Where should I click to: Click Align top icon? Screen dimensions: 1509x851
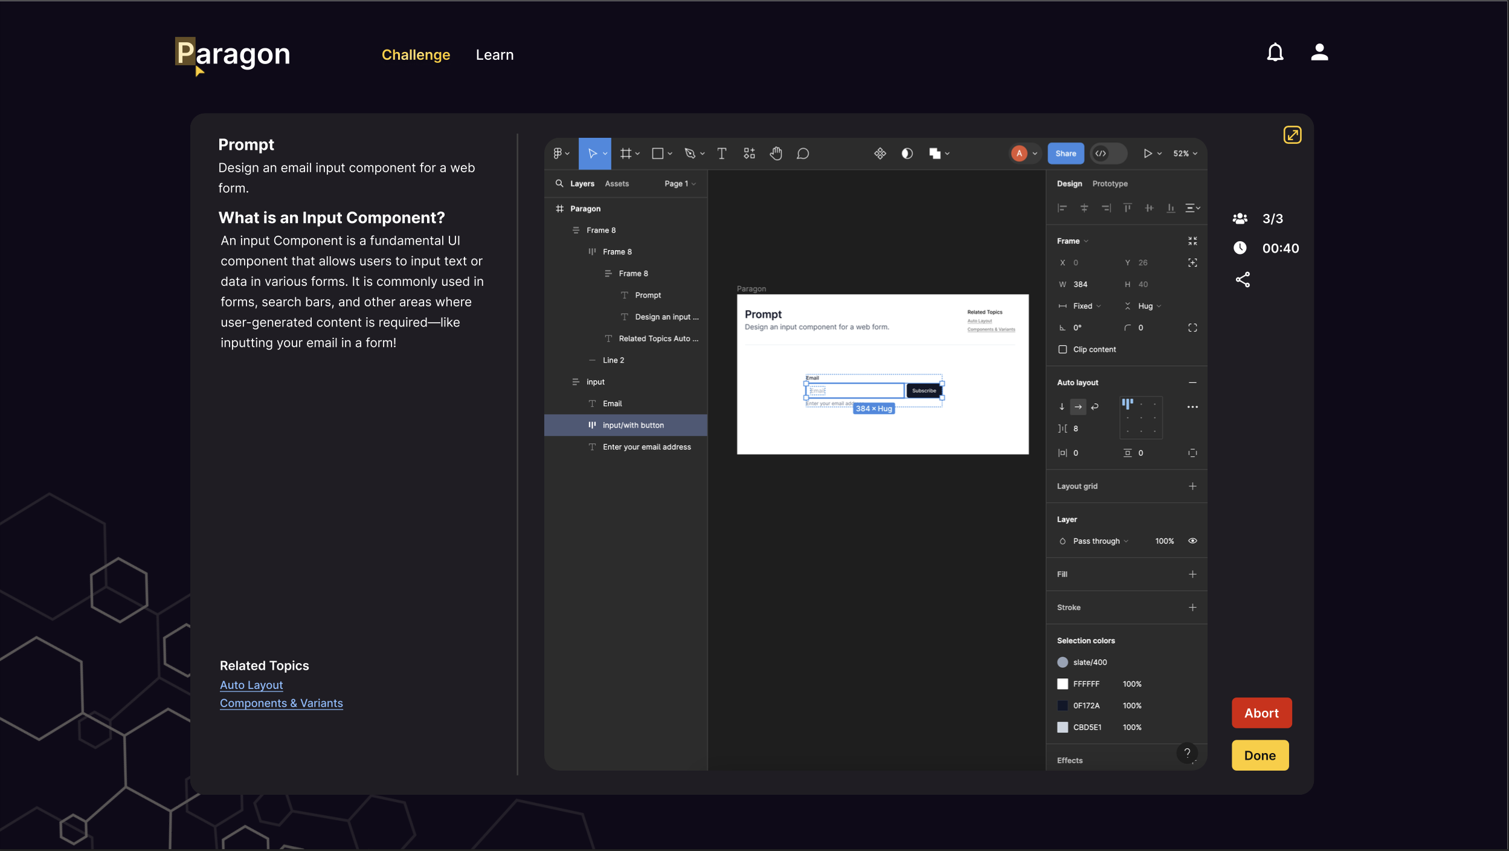pos(1127,208)
